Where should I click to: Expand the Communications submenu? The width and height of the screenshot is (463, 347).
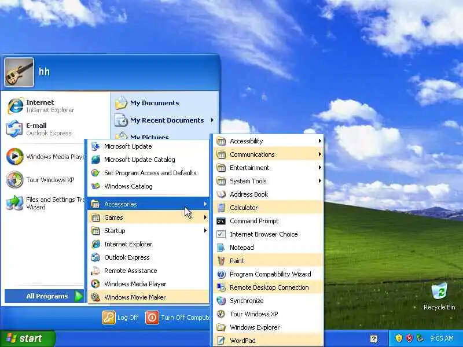point(268,154)
